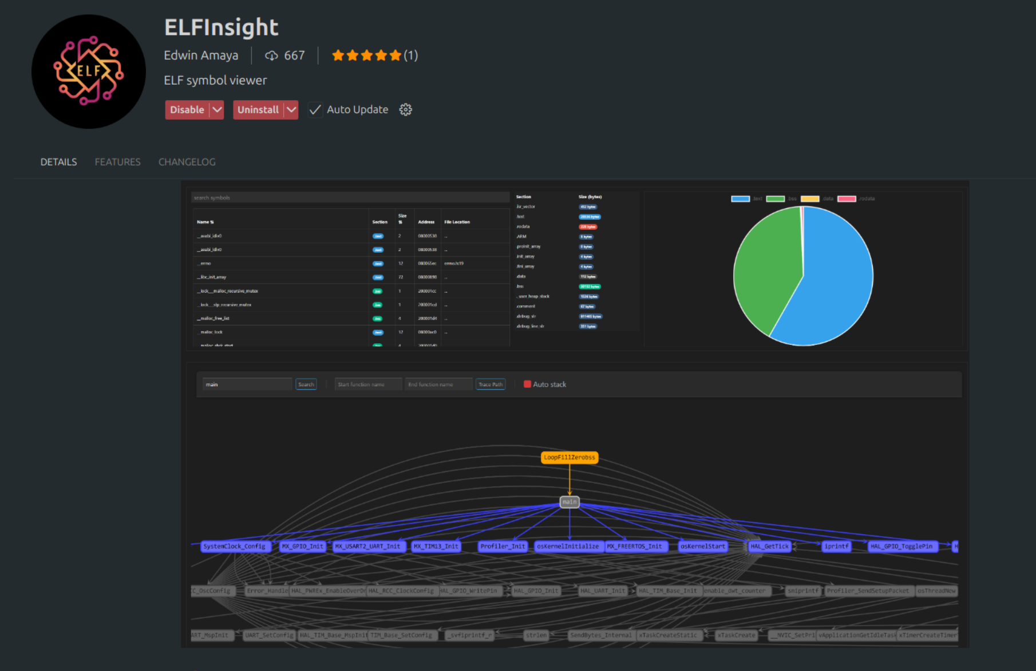Click the Search button in preview
Image resolution: width=1036 pixels, height=671 pixels.
[x=306, y=384]
